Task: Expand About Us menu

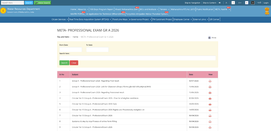Action: (x=83, y=9)
